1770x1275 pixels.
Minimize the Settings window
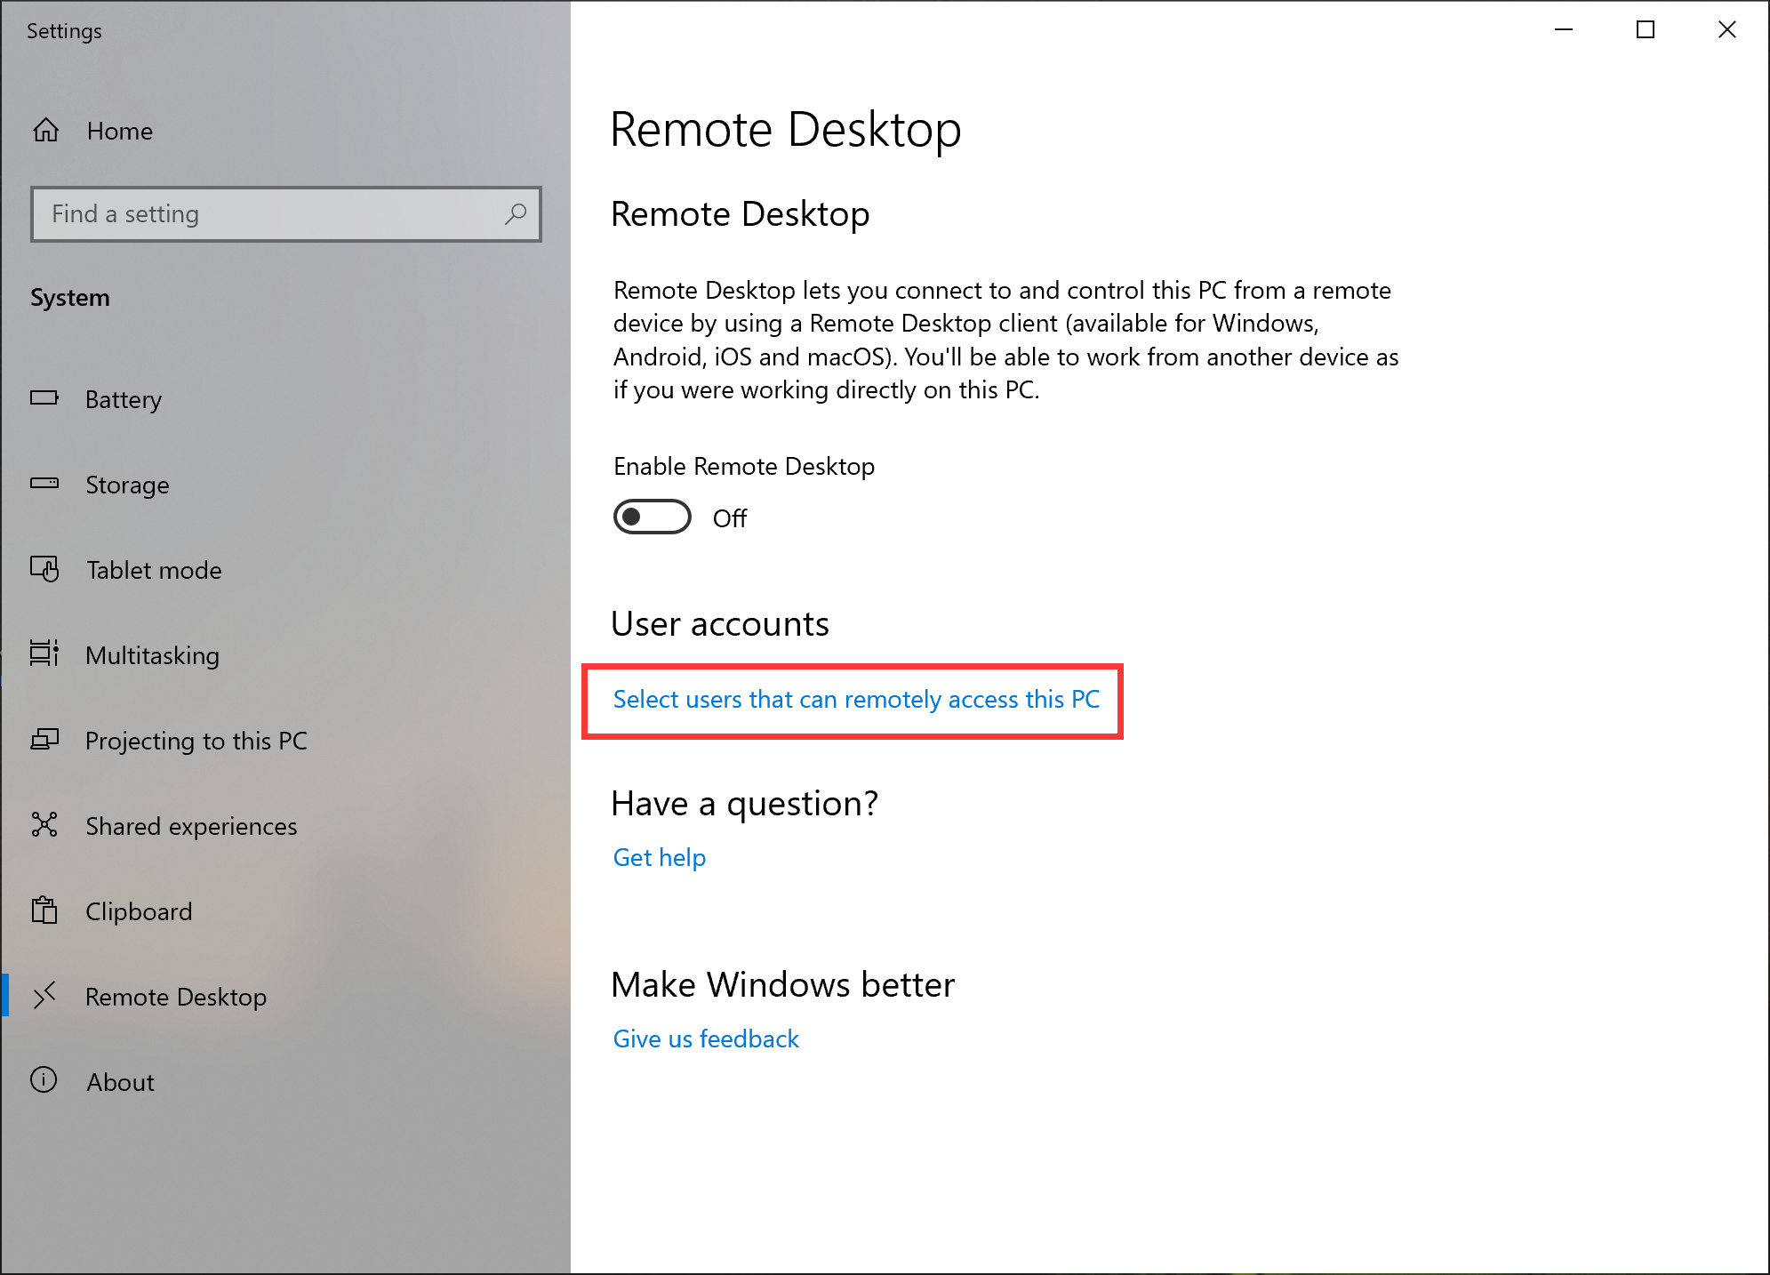click(1564, 30)
